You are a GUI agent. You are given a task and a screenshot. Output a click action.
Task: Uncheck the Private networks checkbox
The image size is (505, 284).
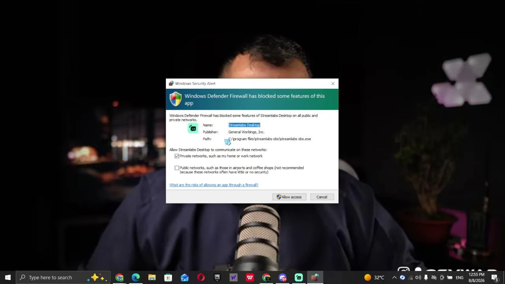[177, 156]
